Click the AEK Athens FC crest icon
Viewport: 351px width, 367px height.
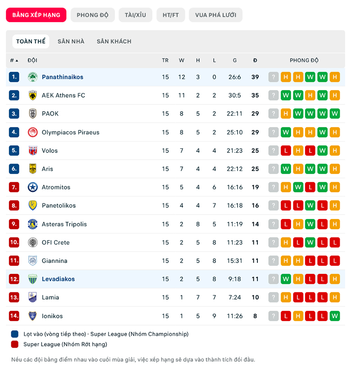(x=32, y=95)
